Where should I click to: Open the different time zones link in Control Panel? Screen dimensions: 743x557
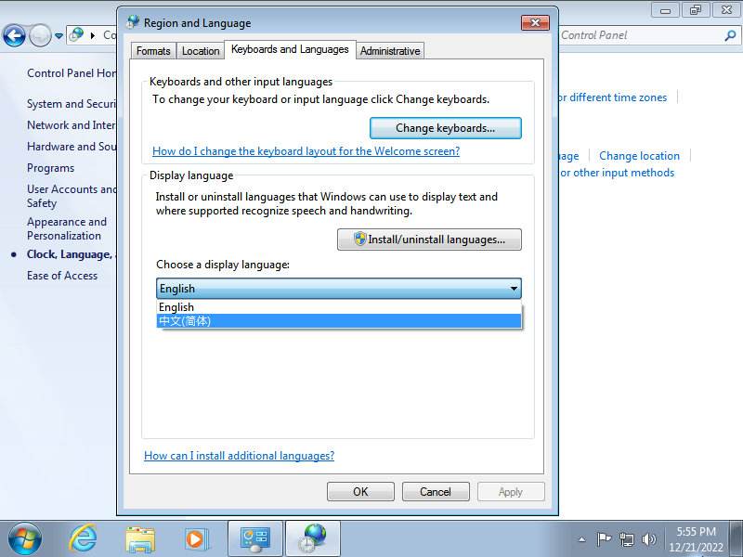coord(613,97)
